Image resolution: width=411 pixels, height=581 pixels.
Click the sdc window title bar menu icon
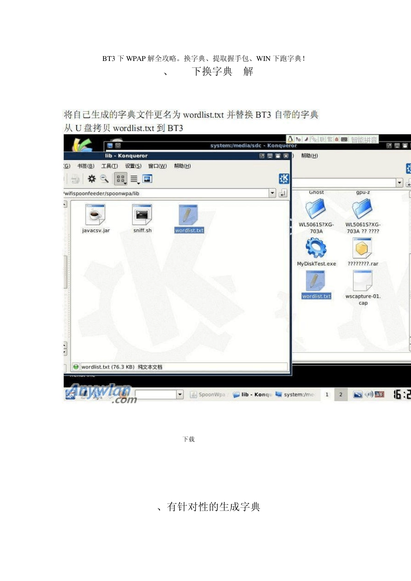point(110,146)
